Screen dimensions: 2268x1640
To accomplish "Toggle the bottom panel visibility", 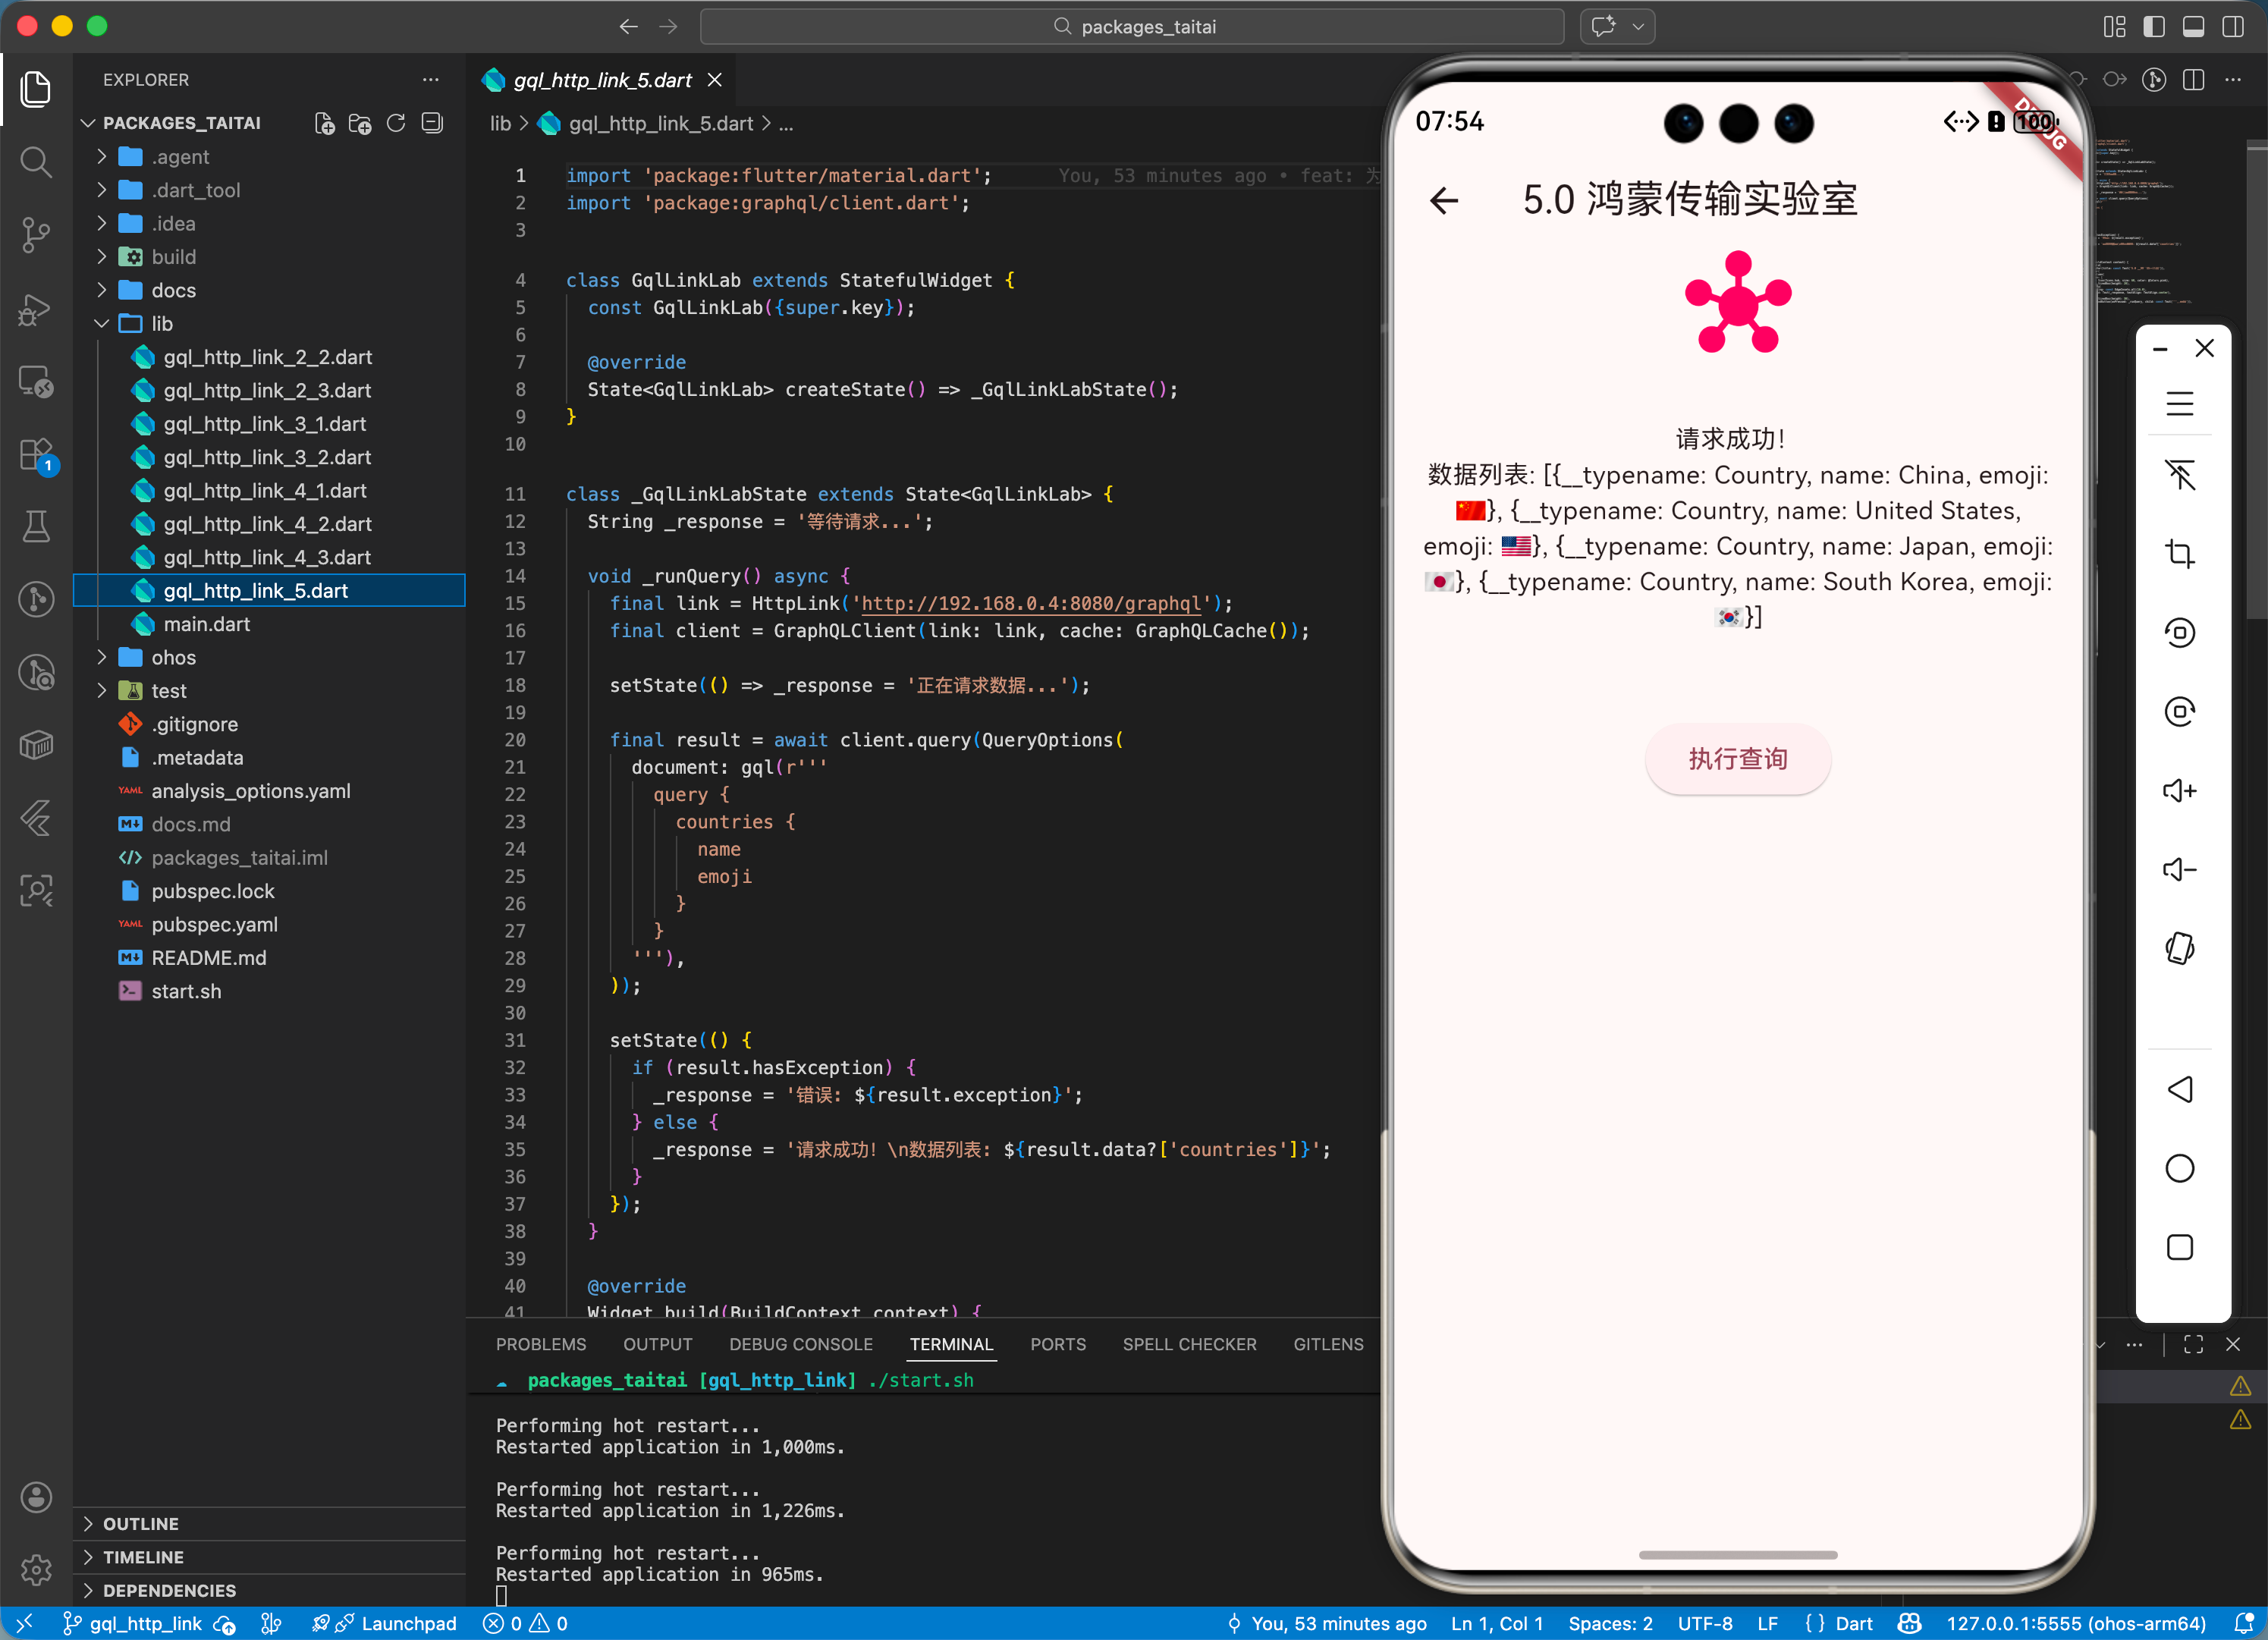I will pos(2193,27).
